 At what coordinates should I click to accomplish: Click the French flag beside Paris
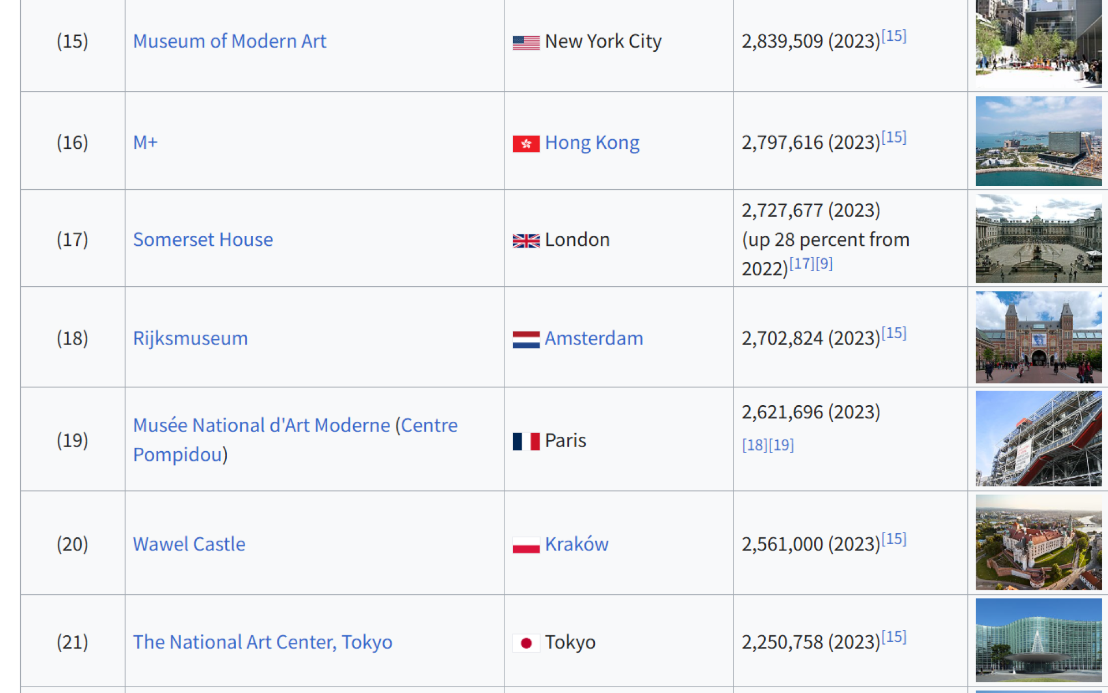(526, 441)
